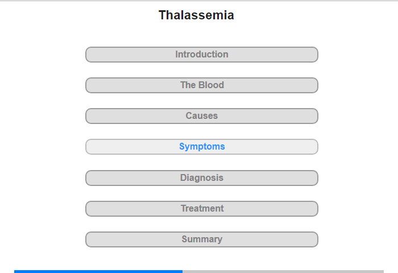
Task: Click where blue progress meets the gray track
Action: (183, 271)
